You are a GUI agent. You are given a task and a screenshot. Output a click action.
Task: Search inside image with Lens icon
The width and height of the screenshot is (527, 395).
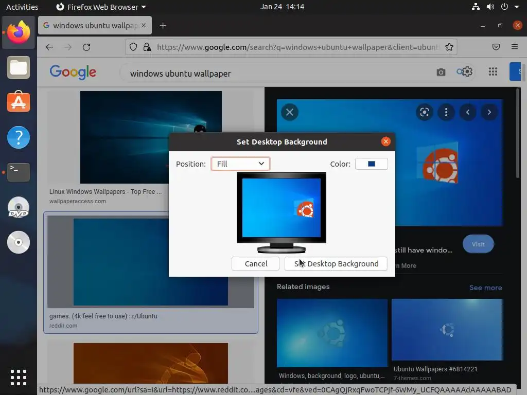point(425,112)
